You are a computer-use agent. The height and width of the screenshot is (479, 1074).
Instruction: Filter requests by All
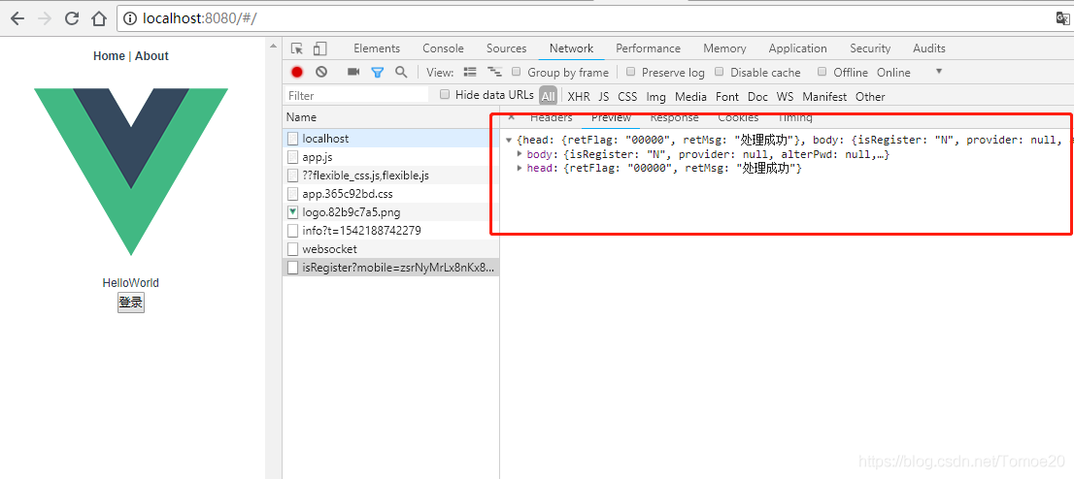click(x=548, y=97)
